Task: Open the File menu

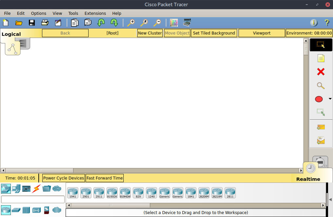Action: point(7,13)
